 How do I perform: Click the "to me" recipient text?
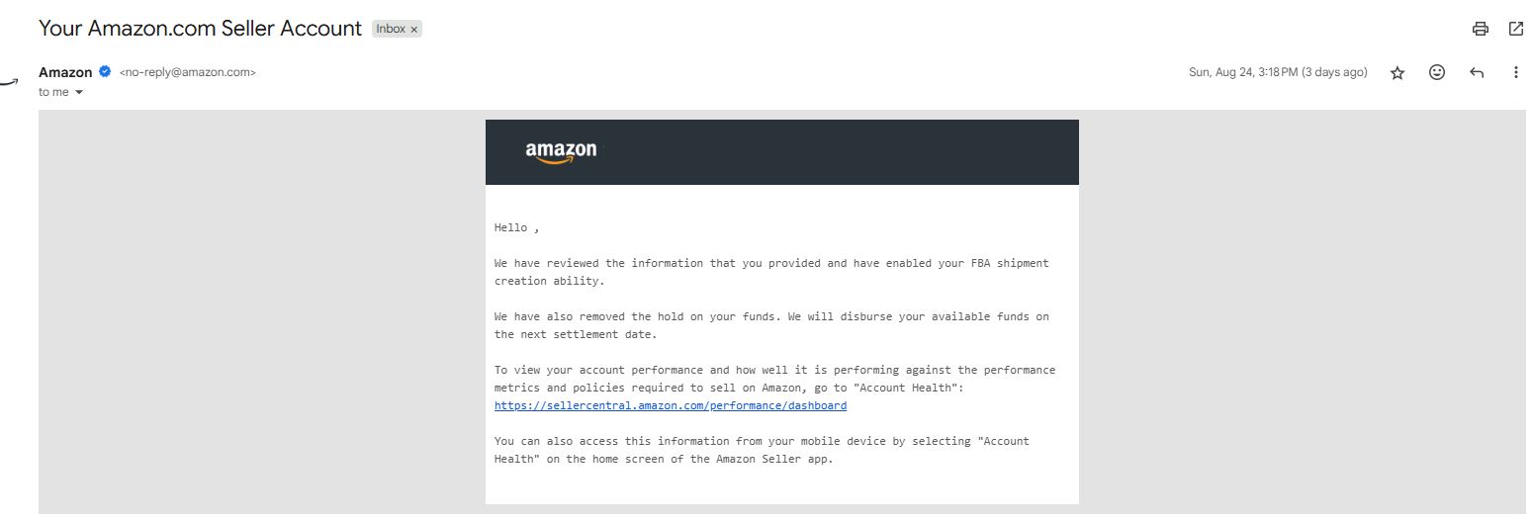coord(53,92)
